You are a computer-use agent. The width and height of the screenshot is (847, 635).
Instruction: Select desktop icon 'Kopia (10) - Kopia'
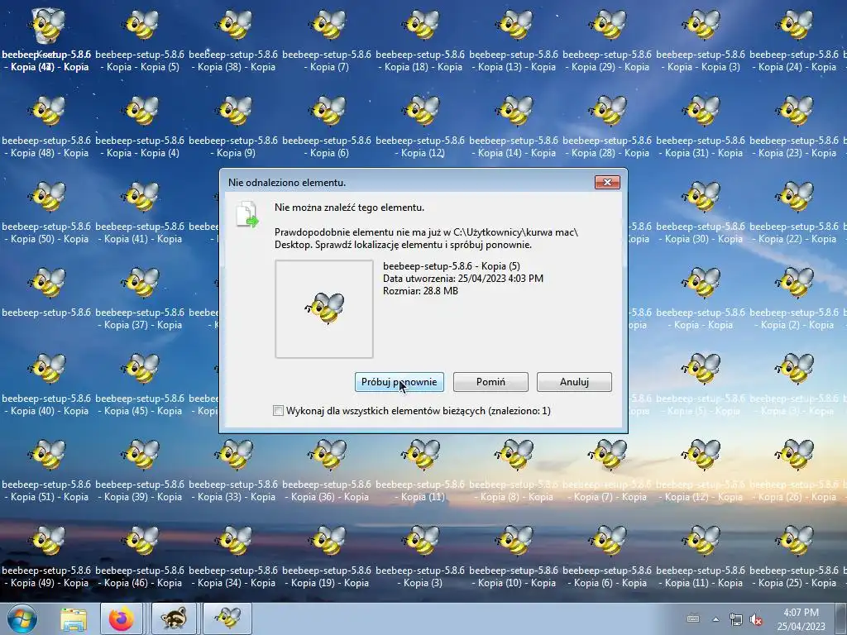coord(514,557)
